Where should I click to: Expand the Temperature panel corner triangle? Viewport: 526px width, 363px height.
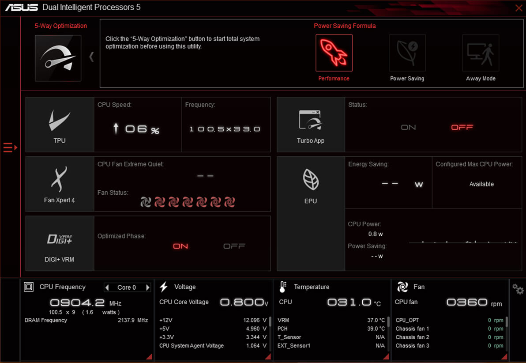[386, 356]
